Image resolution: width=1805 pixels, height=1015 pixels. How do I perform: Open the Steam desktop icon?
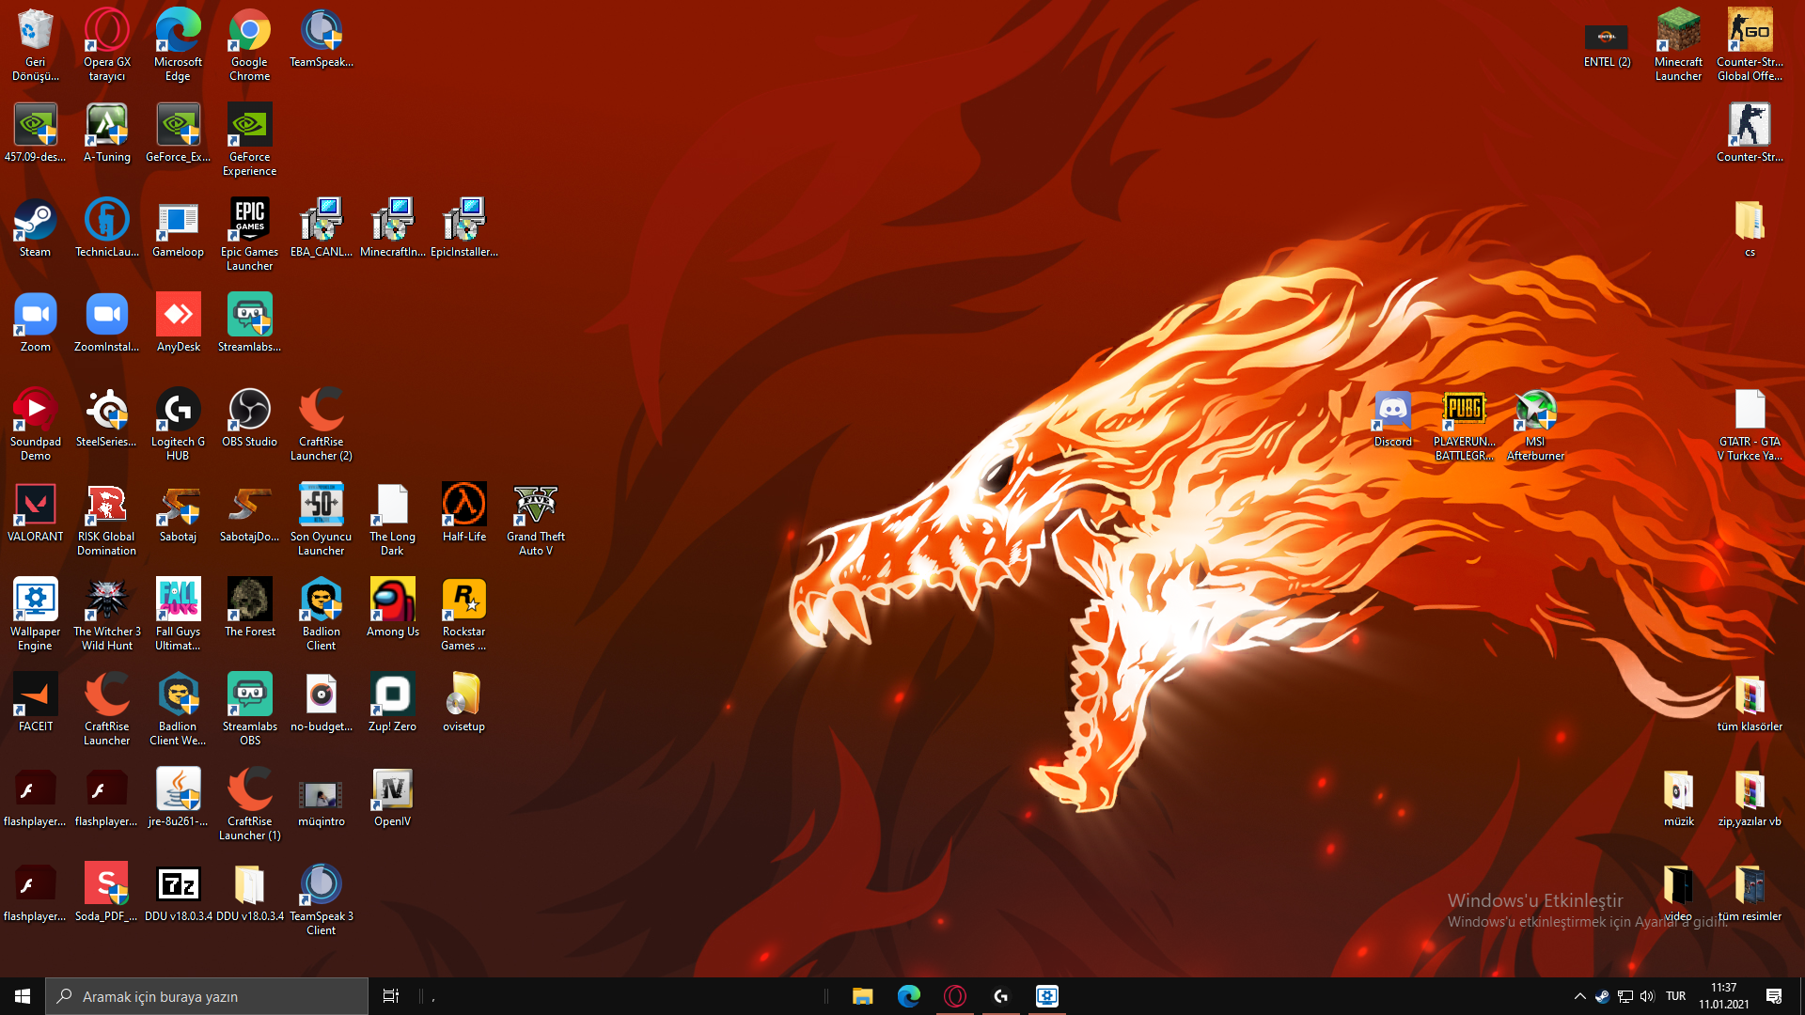tap(35, 222)
